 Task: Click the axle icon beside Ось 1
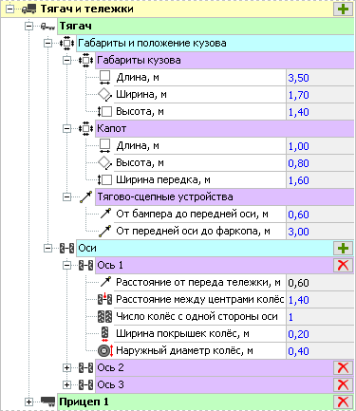point(86,265)
